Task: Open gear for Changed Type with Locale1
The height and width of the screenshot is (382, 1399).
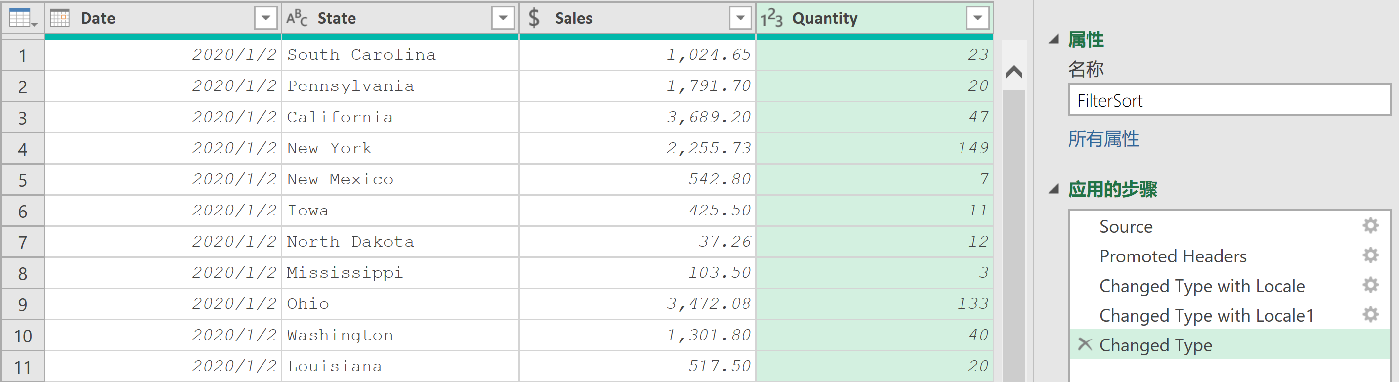Action: tap(1370, 315)
